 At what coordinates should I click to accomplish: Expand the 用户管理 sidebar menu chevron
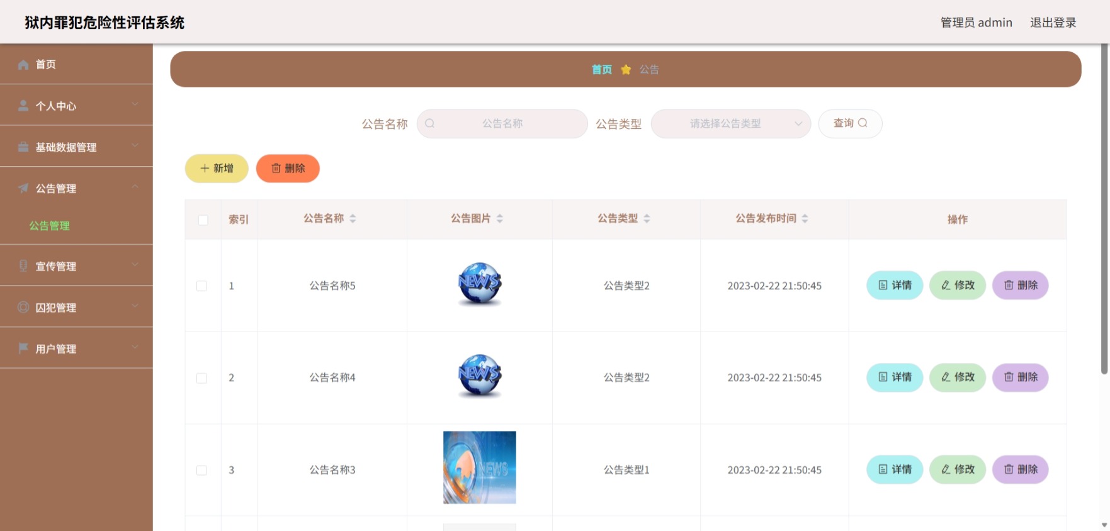(135, 347)
